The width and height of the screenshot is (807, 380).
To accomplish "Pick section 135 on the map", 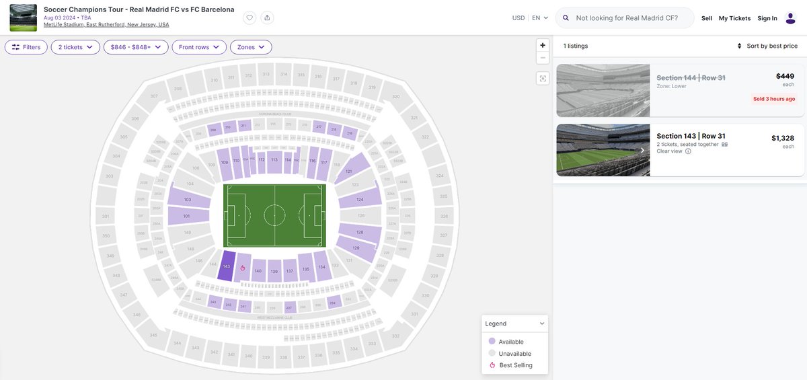I will tap(306, 269).
